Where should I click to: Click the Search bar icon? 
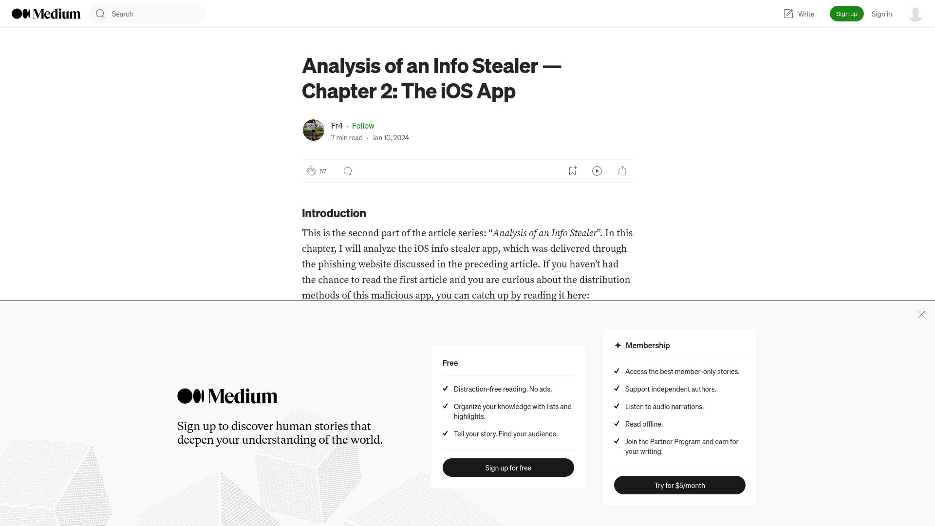click(x=100, y=14)
